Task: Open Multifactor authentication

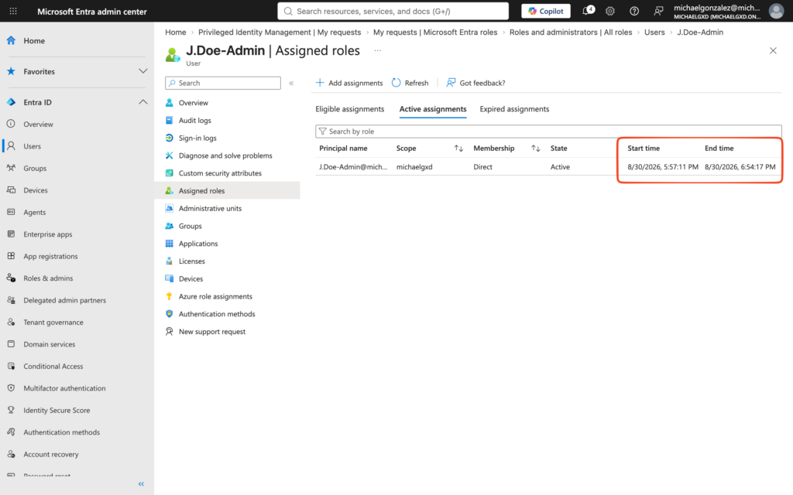Action: 64,388
